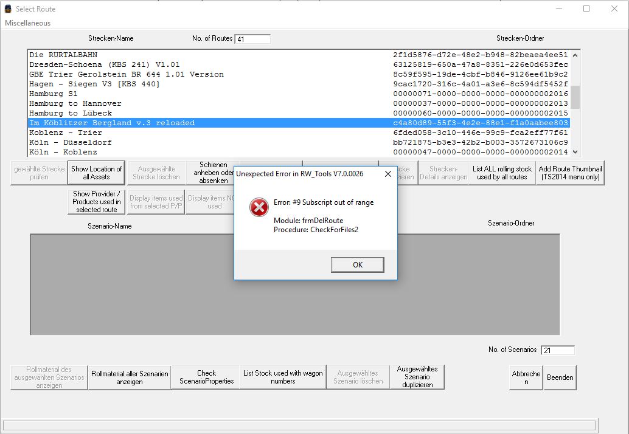Select Köln - Koblenz route
This screenshot has width=629, height=434.
click(x=299, y=152)
